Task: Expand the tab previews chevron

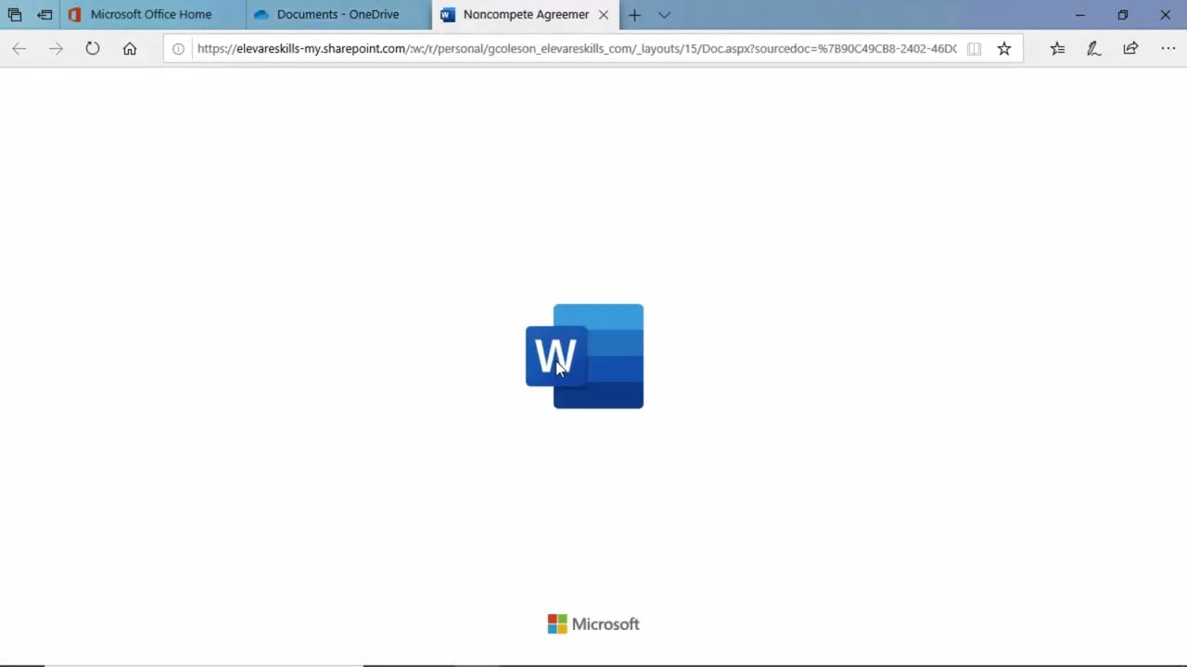Action: 664,15
